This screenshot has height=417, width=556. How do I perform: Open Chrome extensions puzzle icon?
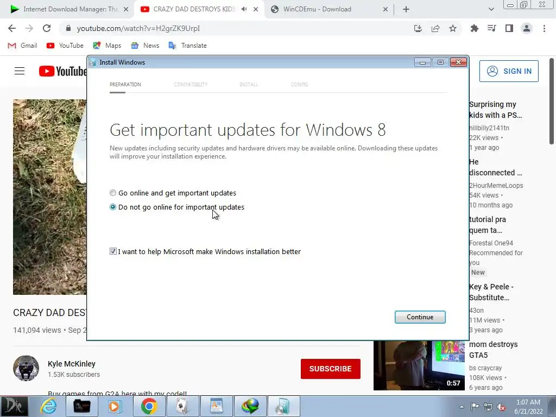(474, 28)
